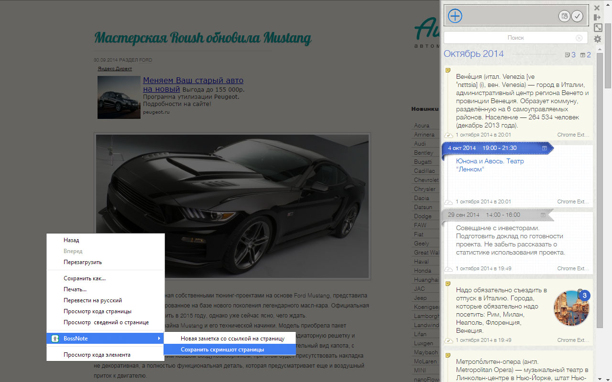Click the Мастерская Roush обновила Mustang headline

click(203, 37)
